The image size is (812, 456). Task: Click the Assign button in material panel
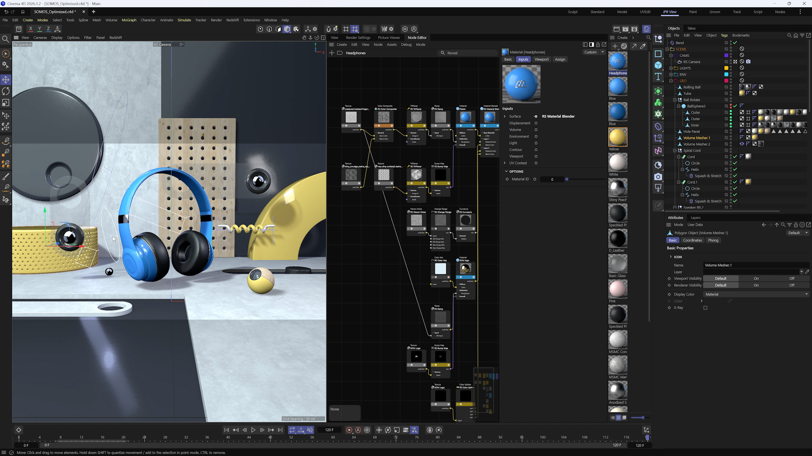pyautogui.click(x=560, y=60)
